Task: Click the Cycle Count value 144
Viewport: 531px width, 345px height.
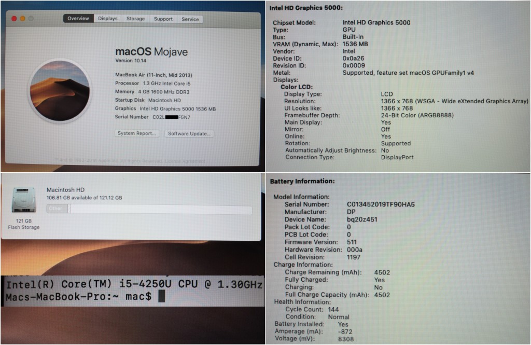Action: [x=333, y=309]
